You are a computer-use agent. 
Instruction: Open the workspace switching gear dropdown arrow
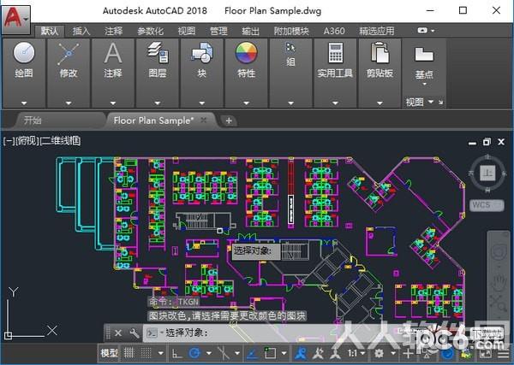point(393,353)
